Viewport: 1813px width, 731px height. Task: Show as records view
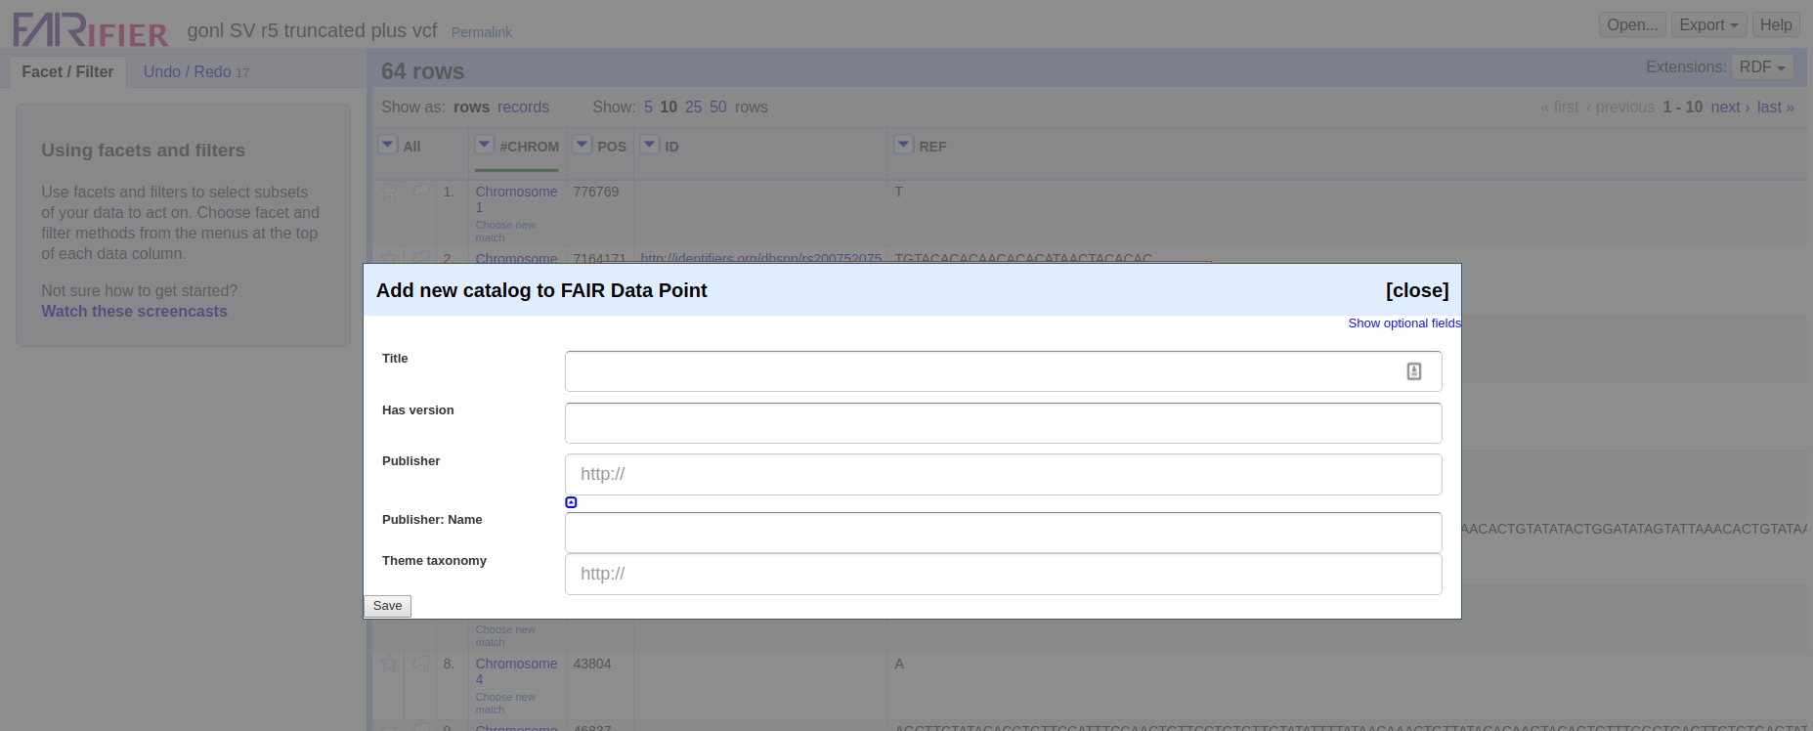click(x=523, y=107)
